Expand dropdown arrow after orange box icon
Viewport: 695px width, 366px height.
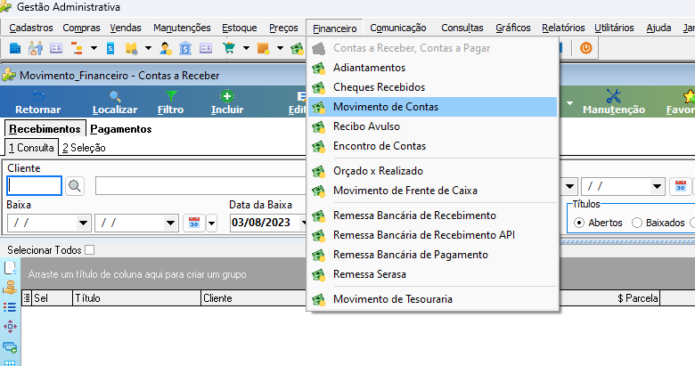tap(280, 48)
